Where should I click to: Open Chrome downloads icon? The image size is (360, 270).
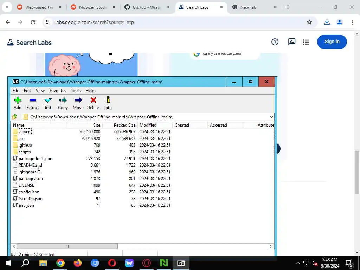point(327,22)
